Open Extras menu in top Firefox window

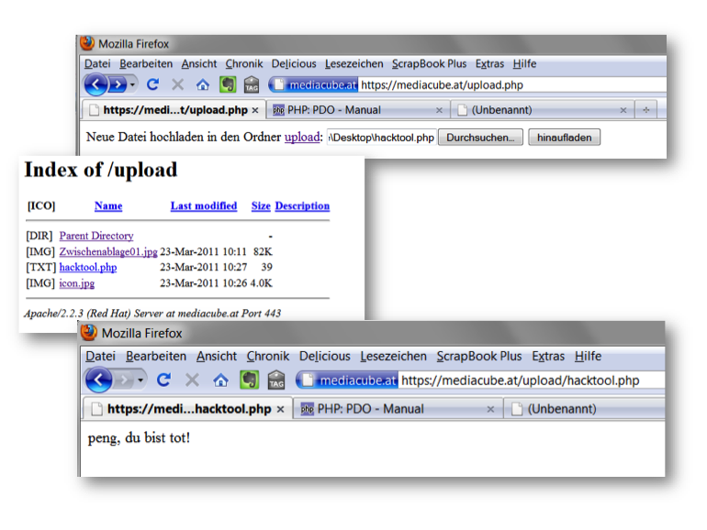click(489, 64)
